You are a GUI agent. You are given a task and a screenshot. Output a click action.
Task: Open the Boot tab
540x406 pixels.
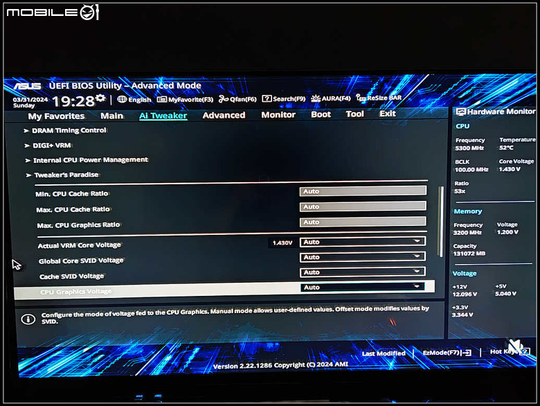pyautogui.click(x=321, y=114)
